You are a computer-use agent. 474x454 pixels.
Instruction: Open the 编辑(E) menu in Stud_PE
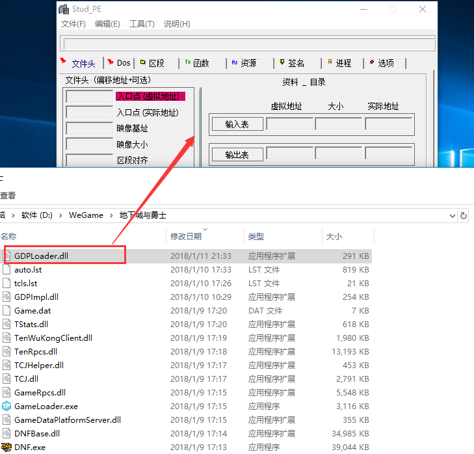[107, 24]
